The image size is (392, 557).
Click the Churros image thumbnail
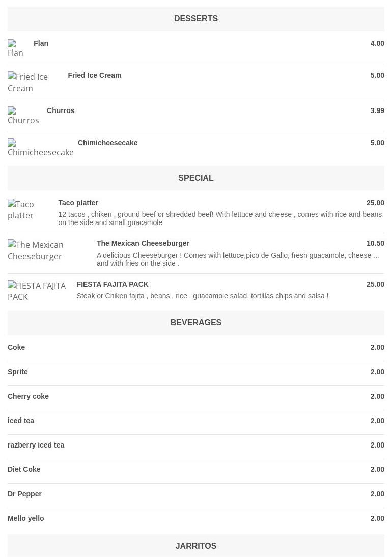coord(24,116)
